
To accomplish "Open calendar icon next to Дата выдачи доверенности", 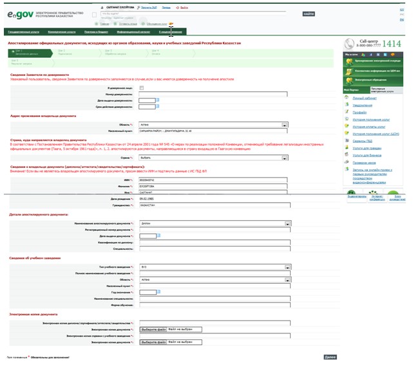I will pos(158,100).
